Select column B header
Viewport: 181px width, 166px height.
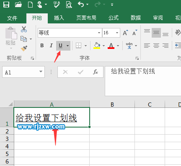[x=112, y=105]
